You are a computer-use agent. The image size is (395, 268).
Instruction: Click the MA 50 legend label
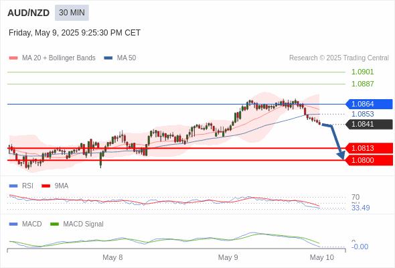point(127,58)
